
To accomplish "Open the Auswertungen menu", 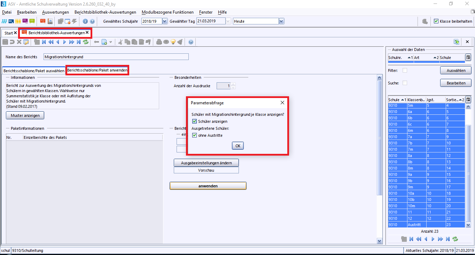I will point(55,12).
